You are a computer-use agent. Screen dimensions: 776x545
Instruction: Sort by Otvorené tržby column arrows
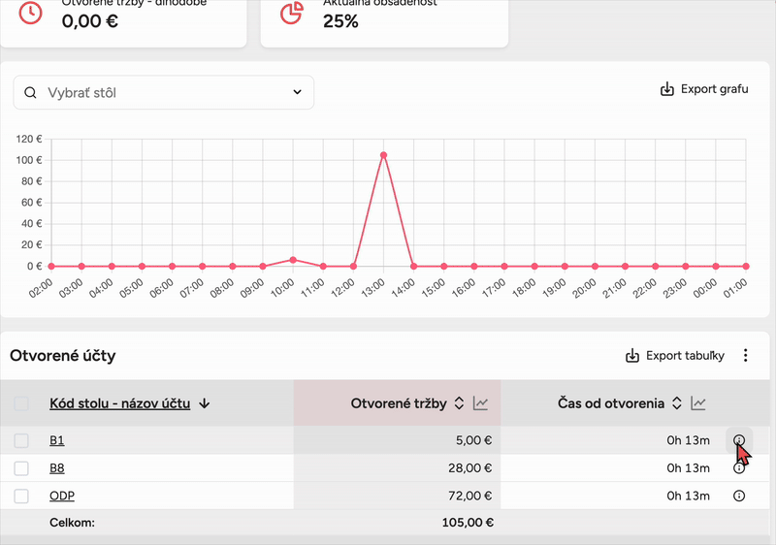tap(459, 403)
